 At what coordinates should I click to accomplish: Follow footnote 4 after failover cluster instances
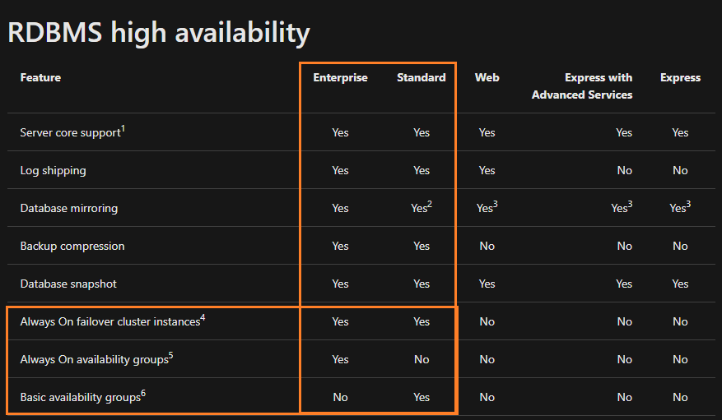tap(203, 317)
